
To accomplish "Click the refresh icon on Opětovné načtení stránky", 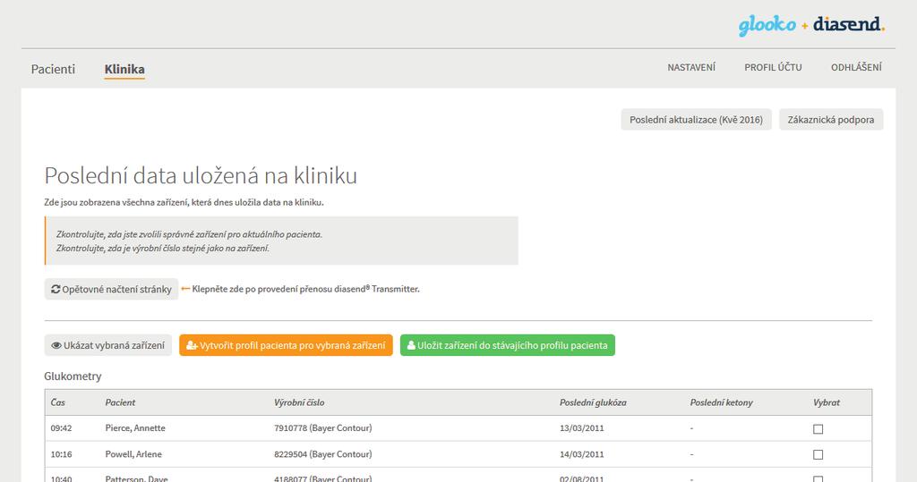I will point(56,289).
